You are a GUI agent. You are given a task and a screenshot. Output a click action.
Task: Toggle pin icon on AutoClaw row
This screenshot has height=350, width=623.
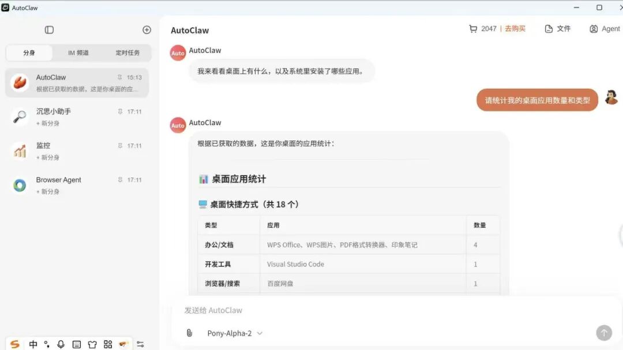pos(119,77)
